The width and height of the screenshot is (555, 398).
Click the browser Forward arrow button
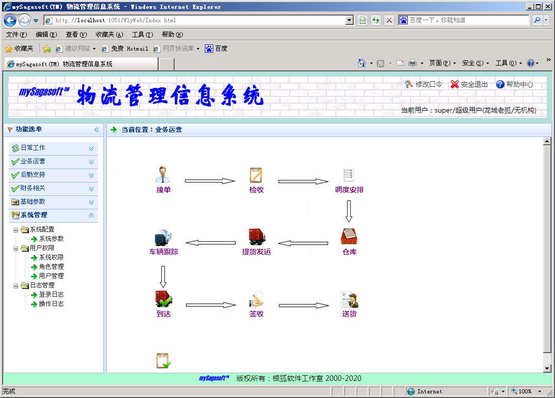(x=24, y=20)
